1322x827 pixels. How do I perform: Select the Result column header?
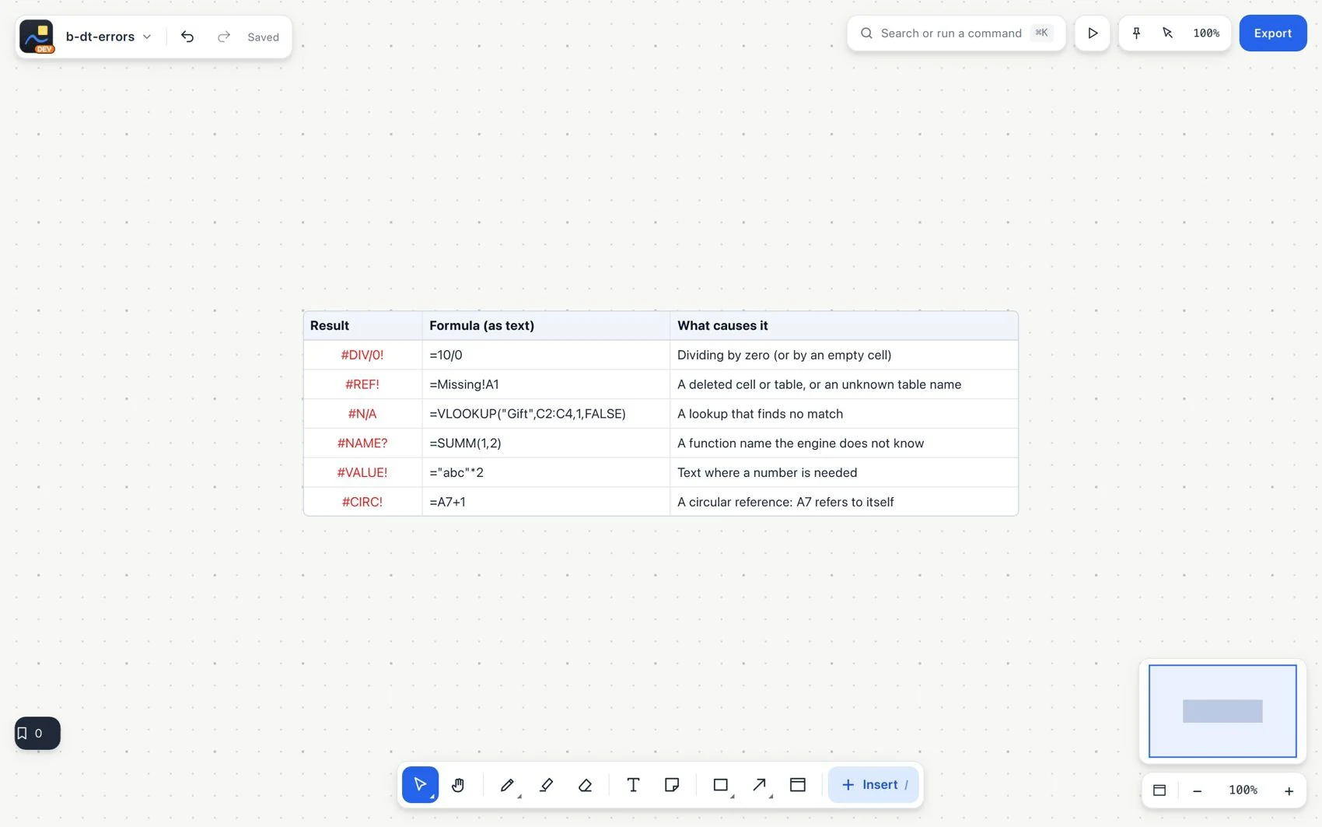click(363, 325)
